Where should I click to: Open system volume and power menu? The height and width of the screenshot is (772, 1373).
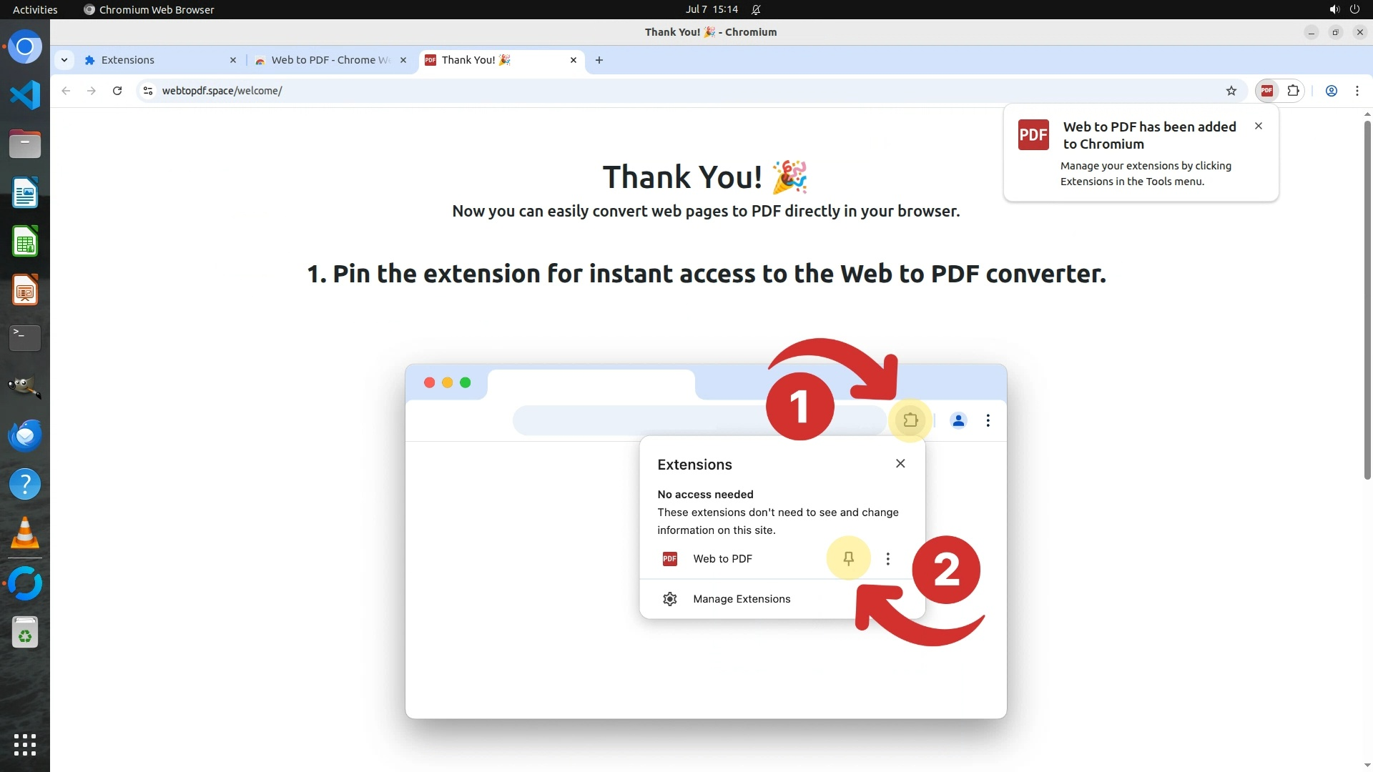(x=1344, y=9)
